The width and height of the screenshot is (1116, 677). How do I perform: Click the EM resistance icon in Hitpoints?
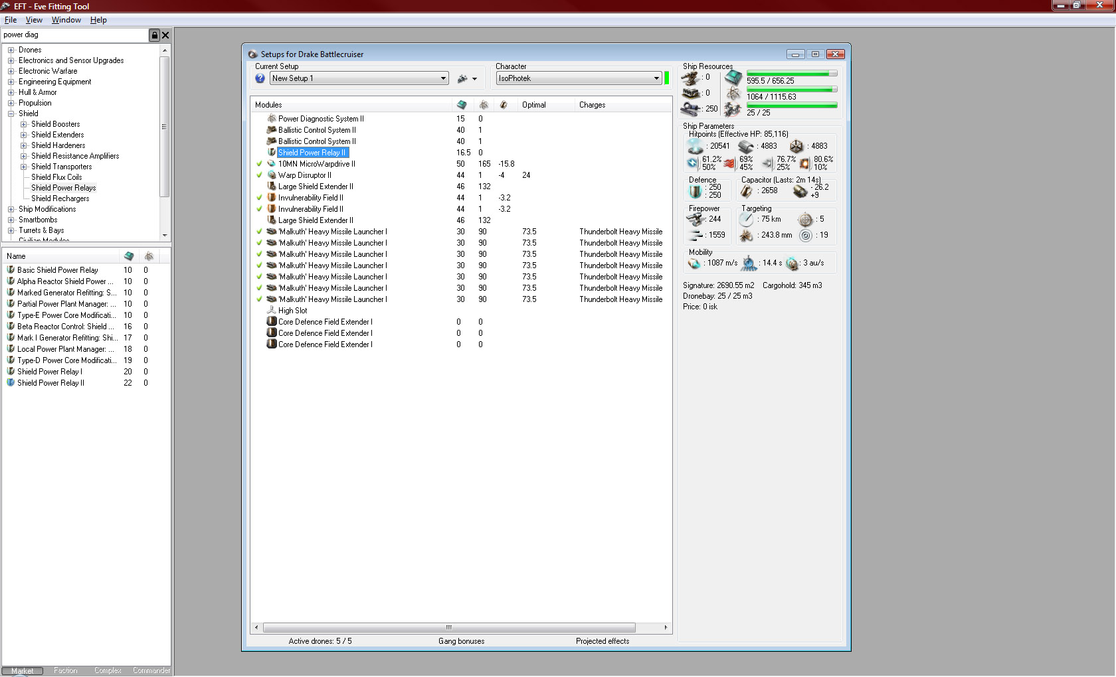[693, 163]
